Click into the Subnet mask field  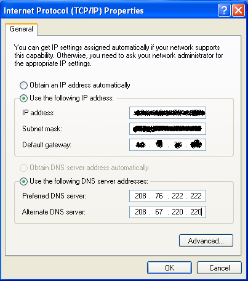pos(167,129)
